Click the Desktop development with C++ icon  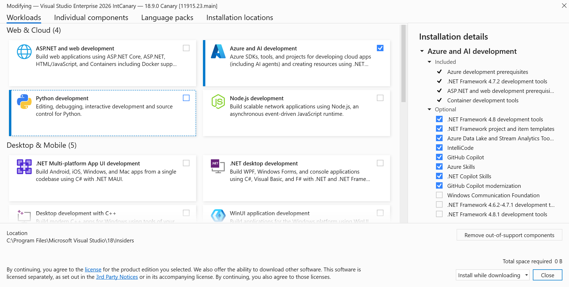(x=24, y=216)
